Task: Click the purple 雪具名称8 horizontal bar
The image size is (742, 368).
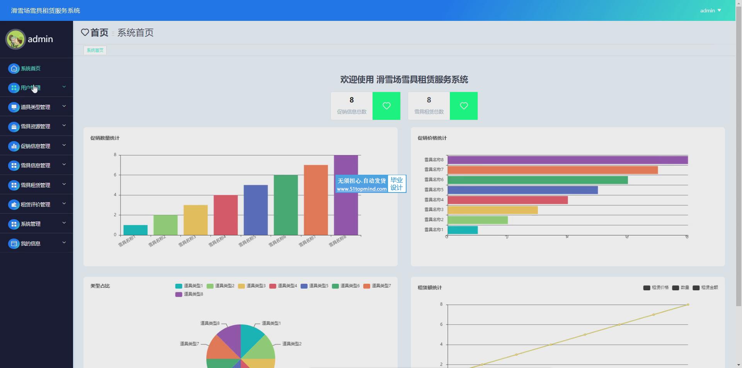Action: tap(567, 160)
